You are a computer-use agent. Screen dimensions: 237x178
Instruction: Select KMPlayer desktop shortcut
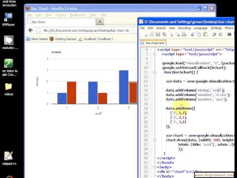[8, 20]
